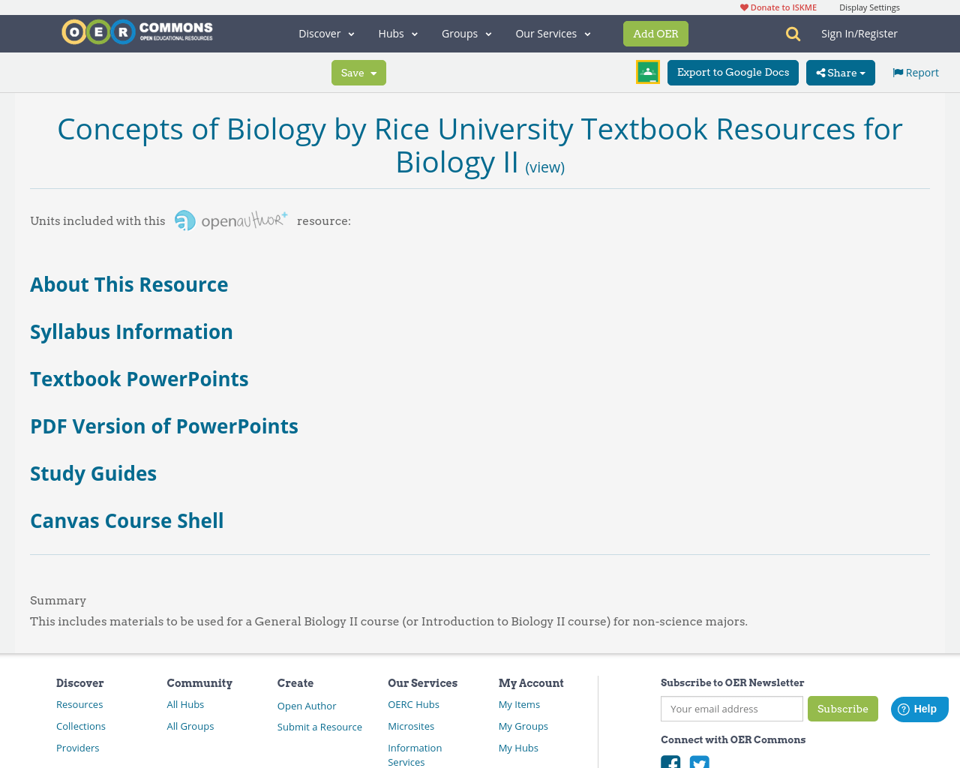This screenshot has width=960, height=768.
Task: Click Microsites footer link
Action: [x=411, y=726]
